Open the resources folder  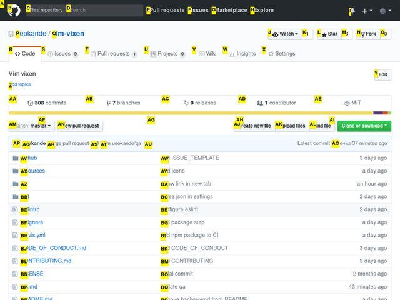(x=32, y=171)
